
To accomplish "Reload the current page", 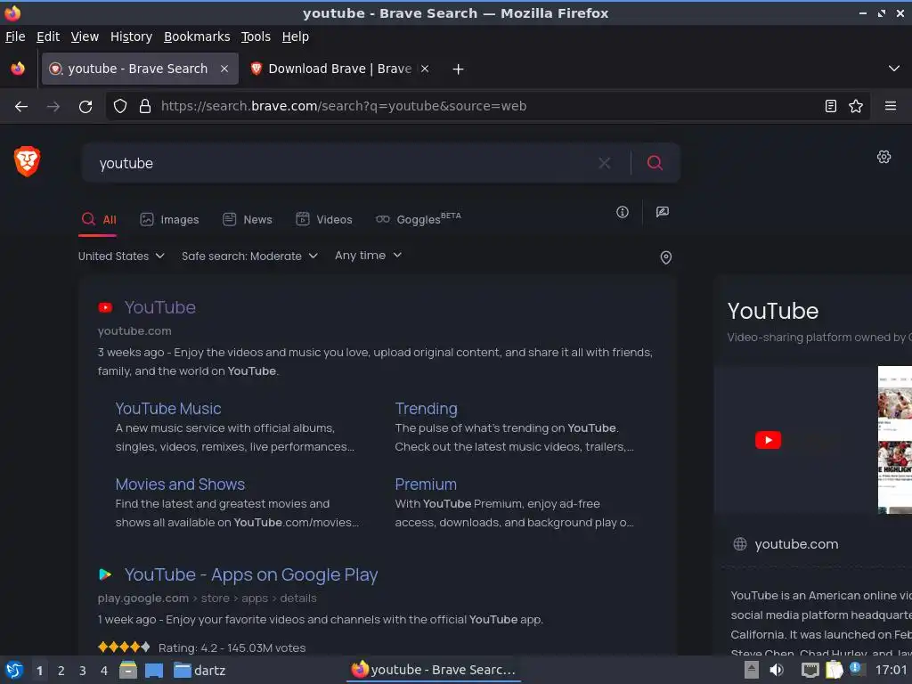I will pos(85,107).
